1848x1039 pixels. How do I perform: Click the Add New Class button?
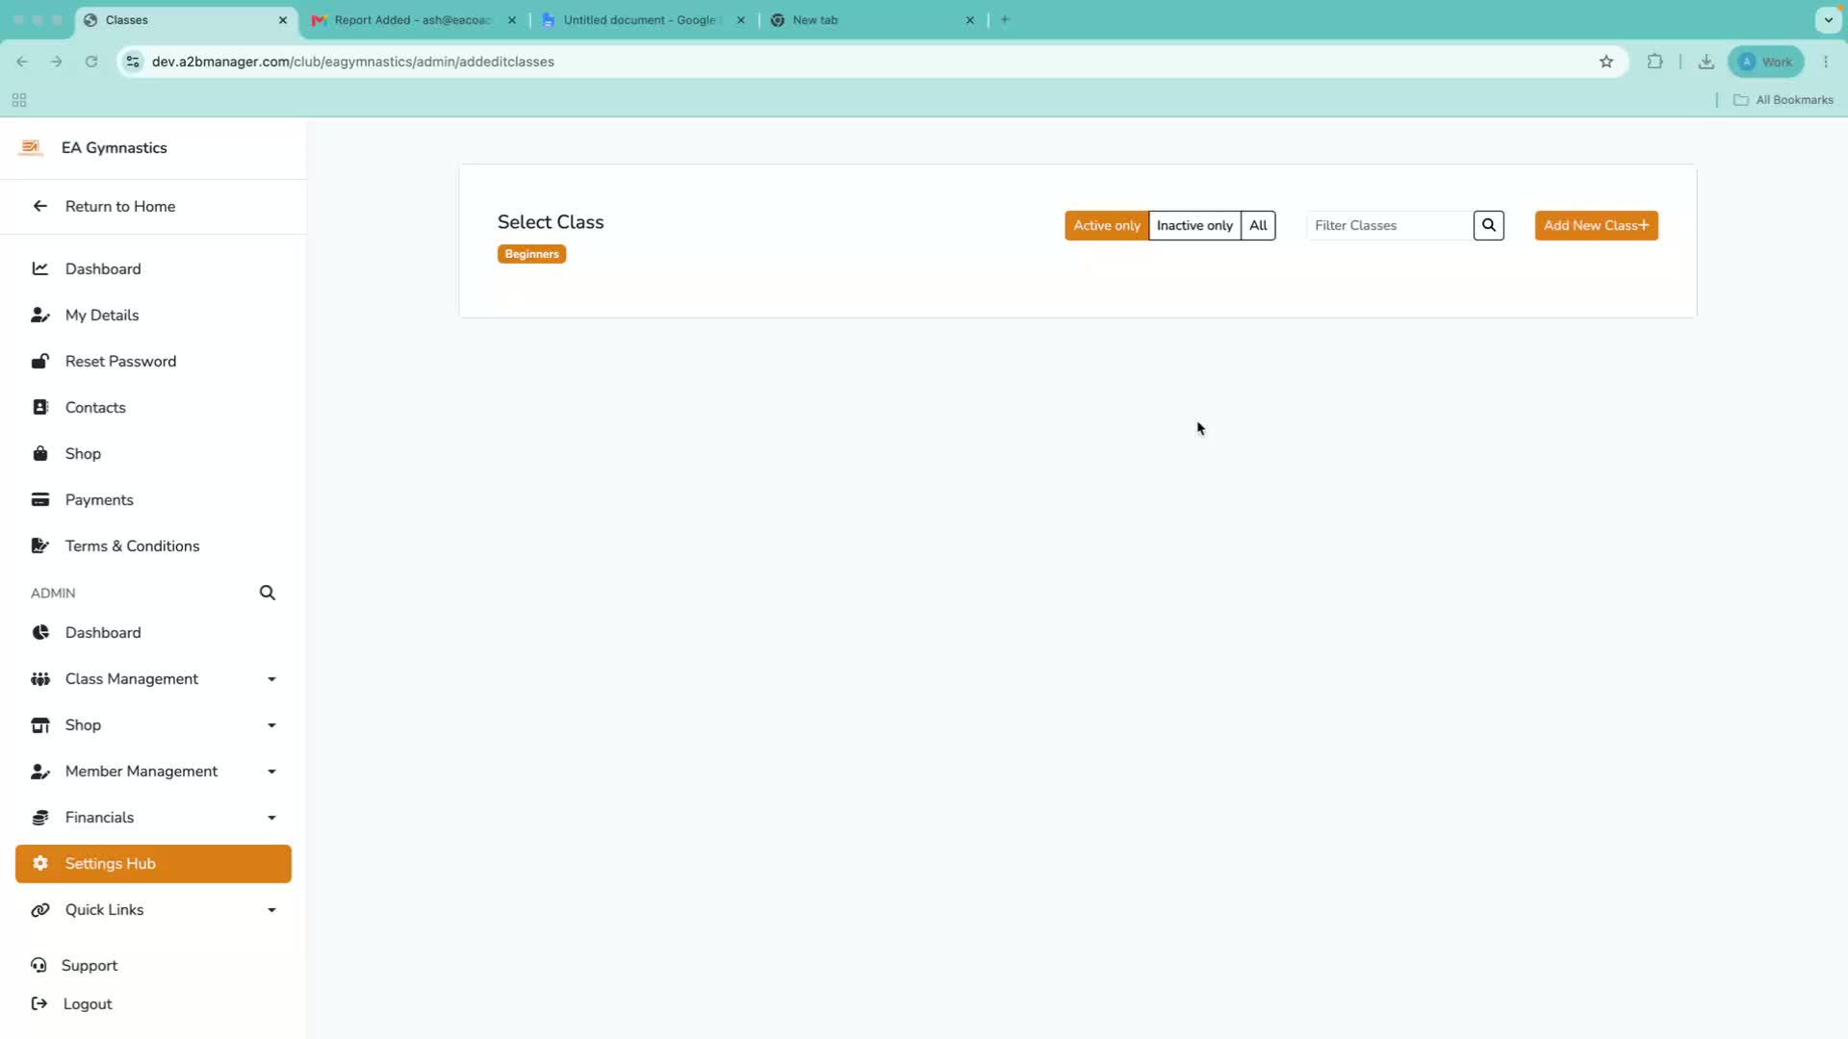(x=1596, y=225)
